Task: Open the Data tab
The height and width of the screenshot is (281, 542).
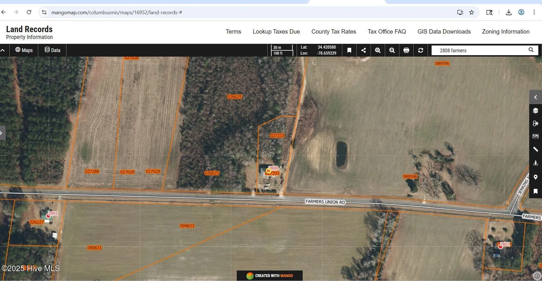Action: click(x=52, y=50)
